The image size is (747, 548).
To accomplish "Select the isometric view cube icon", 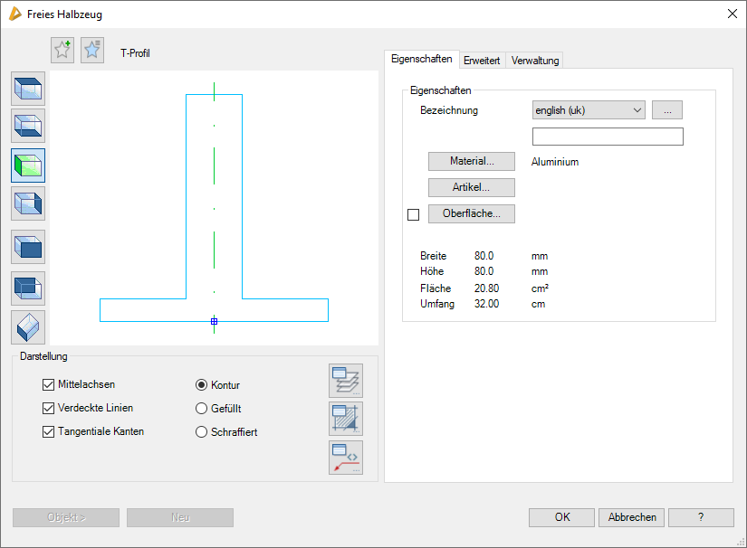I will [28, 326].
